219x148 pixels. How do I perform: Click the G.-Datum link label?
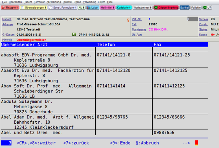[x=8, y=35]
